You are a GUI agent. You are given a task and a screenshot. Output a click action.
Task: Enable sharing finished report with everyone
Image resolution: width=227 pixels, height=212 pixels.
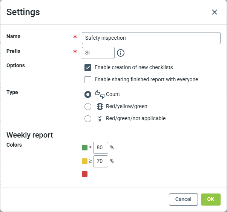pyautogui.click(x=88, y=80)
